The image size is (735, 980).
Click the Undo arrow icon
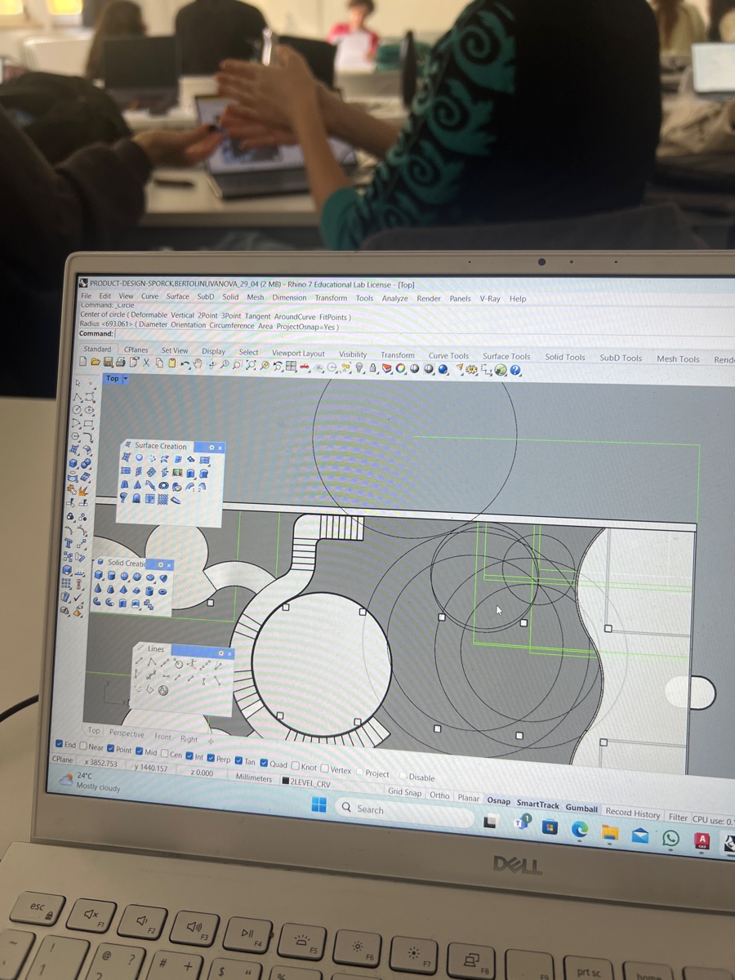pyautogui.click(x=185, y=363)
